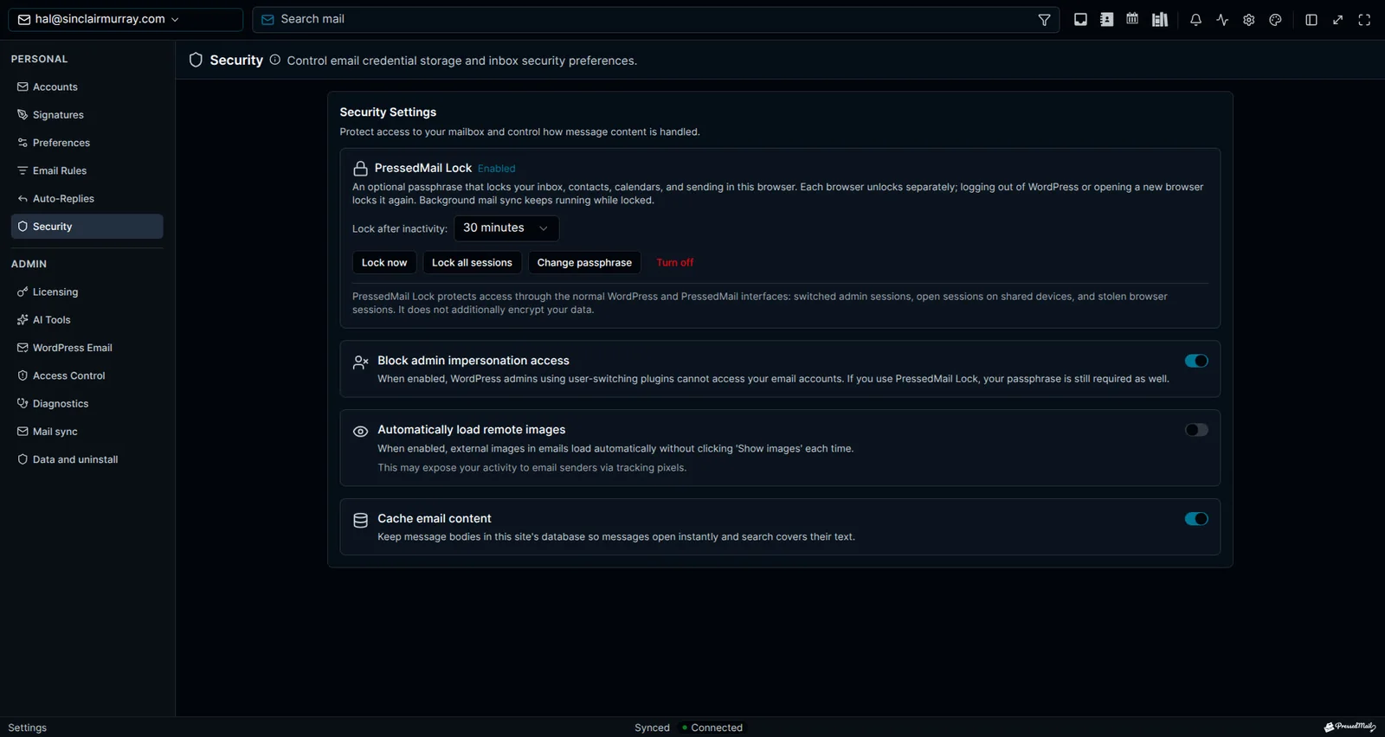Click the Connected status indicator
The image size is (1385, 737).
click(x=712, y=727)
